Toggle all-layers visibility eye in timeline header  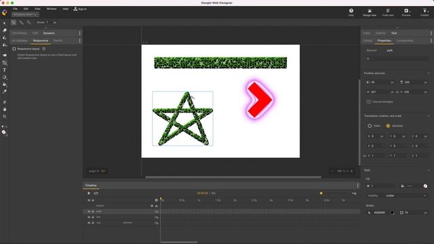point(89,200)
